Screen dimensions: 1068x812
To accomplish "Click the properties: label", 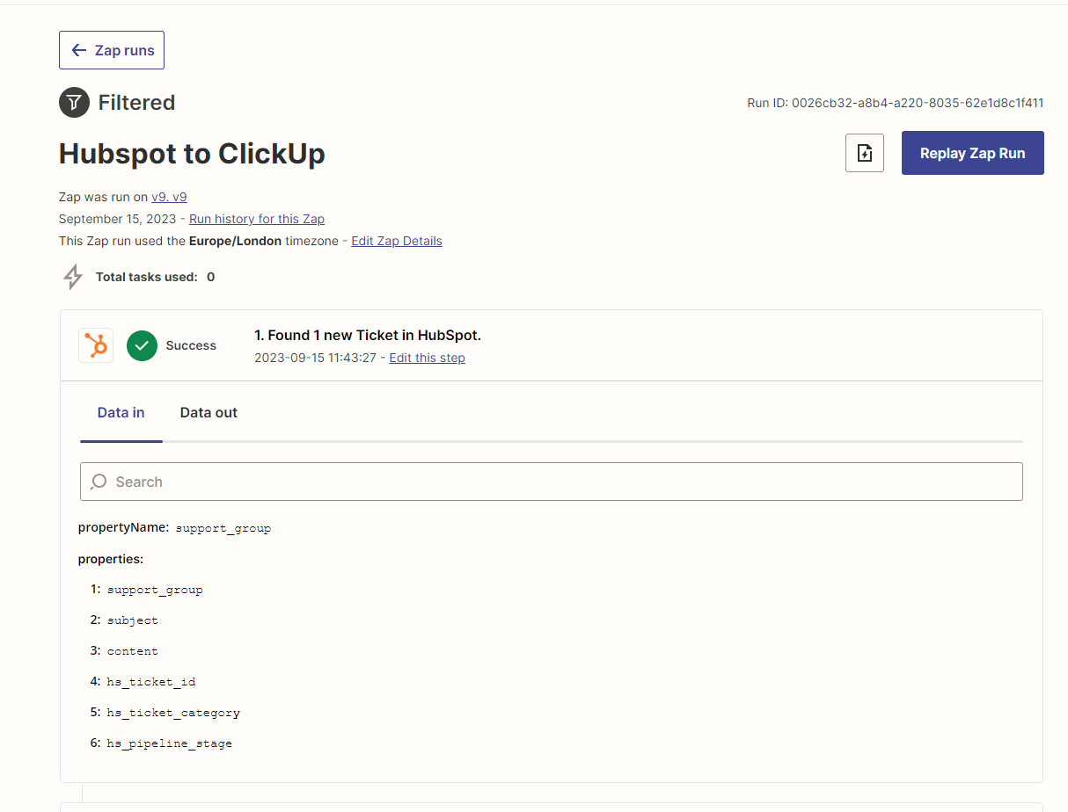I will point(111,559).
